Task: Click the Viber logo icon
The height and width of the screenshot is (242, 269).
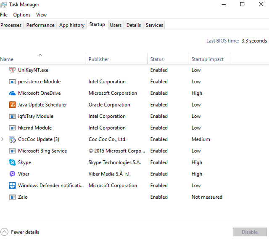Action: 12,174
